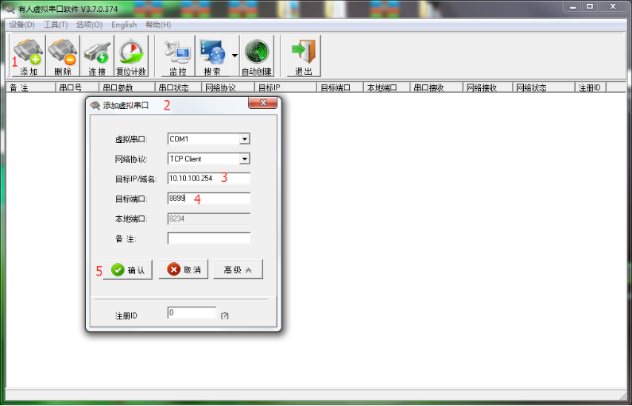The width and height of the screenshot is (632, 406).
Task: Collapse the 高级 advanced options button
Action: [238, 270]
